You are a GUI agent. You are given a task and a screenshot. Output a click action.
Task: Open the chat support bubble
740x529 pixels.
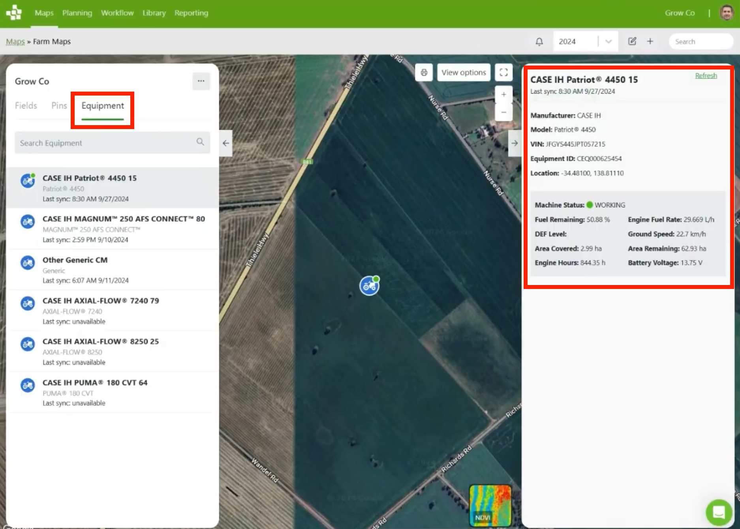pyautogui.click(x=719, y=512)
